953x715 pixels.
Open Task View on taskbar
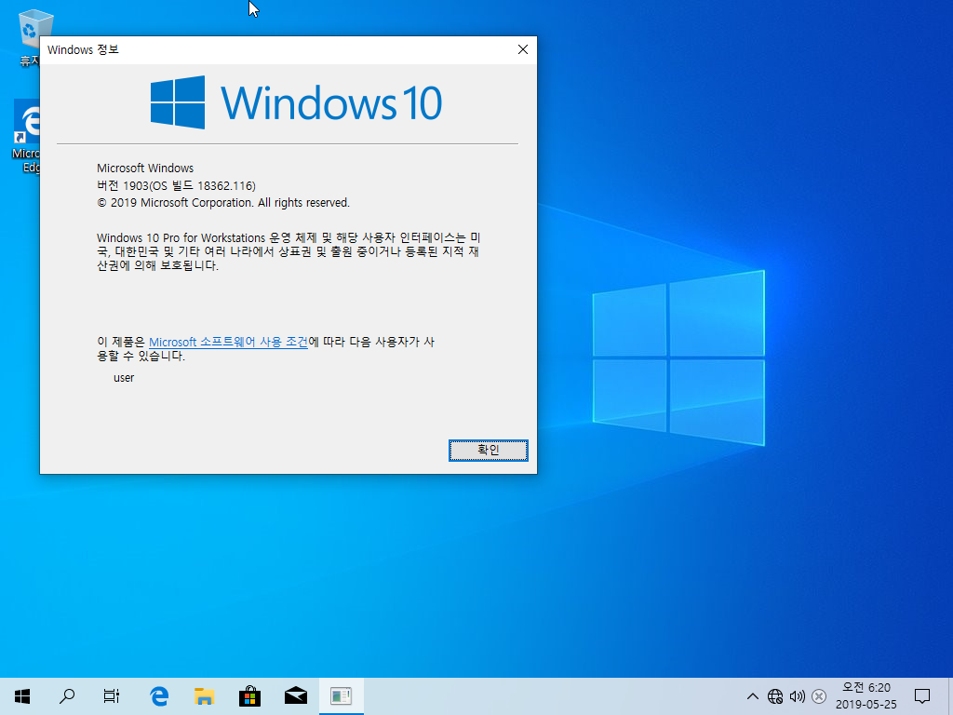112,696
